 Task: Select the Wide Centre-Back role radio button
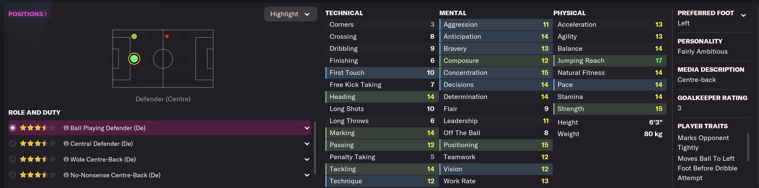(x=12, y=159)
